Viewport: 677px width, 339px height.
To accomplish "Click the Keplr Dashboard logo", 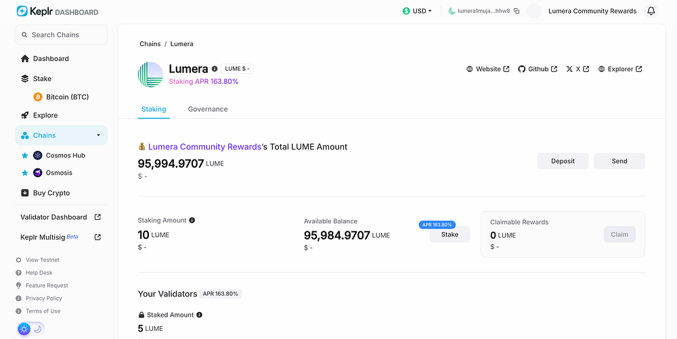I will [58, 12].
